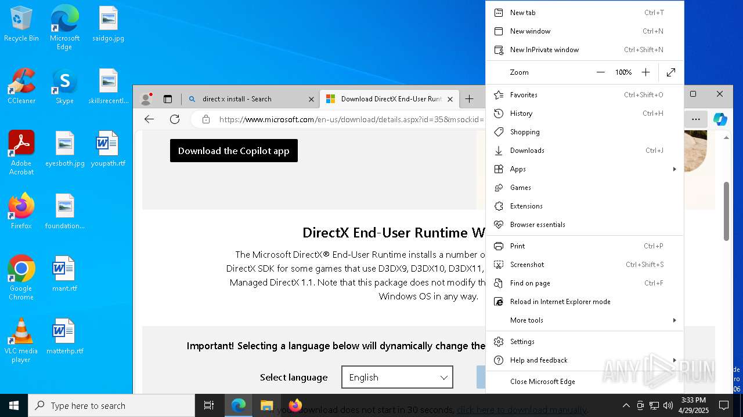Choose Close Microsoft Edge
This screenshot has height=417, width=743.
click(x=585, y=382)
